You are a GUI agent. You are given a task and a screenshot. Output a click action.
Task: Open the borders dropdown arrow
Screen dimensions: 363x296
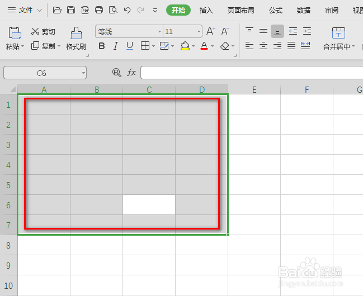point(153,46)
